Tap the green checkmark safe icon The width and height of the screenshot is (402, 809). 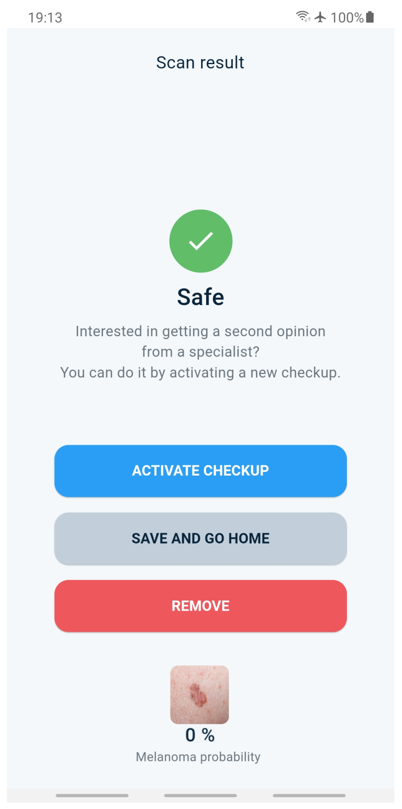(x=201, y=241)
